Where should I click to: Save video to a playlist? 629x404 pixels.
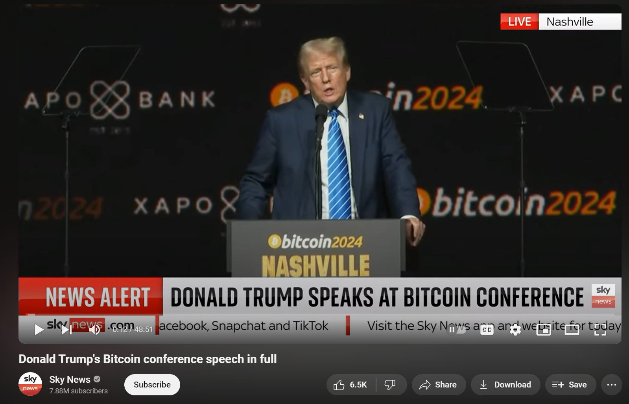click(570, 385)
